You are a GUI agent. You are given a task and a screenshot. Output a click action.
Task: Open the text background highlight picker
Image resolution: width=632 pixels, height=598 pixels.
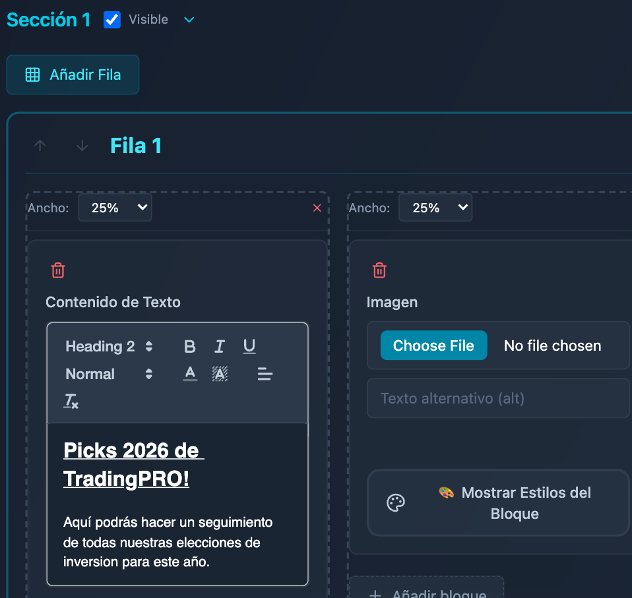(x=220, y=374)
